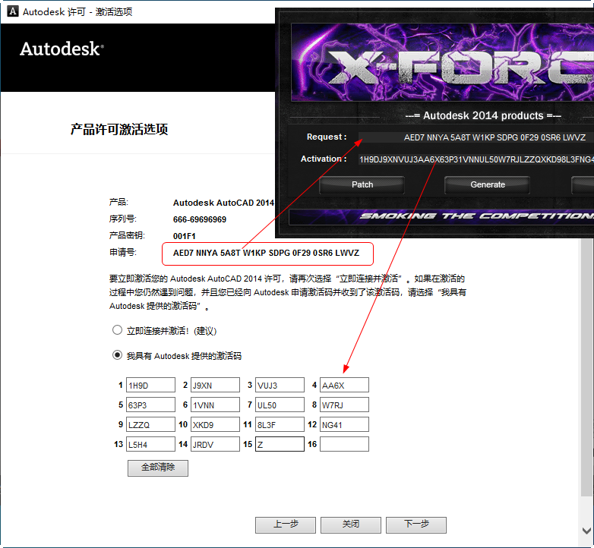
Task: Select 我具有 Autodesk 提供的激活码 radio option
Action: (x=117, y=355)
